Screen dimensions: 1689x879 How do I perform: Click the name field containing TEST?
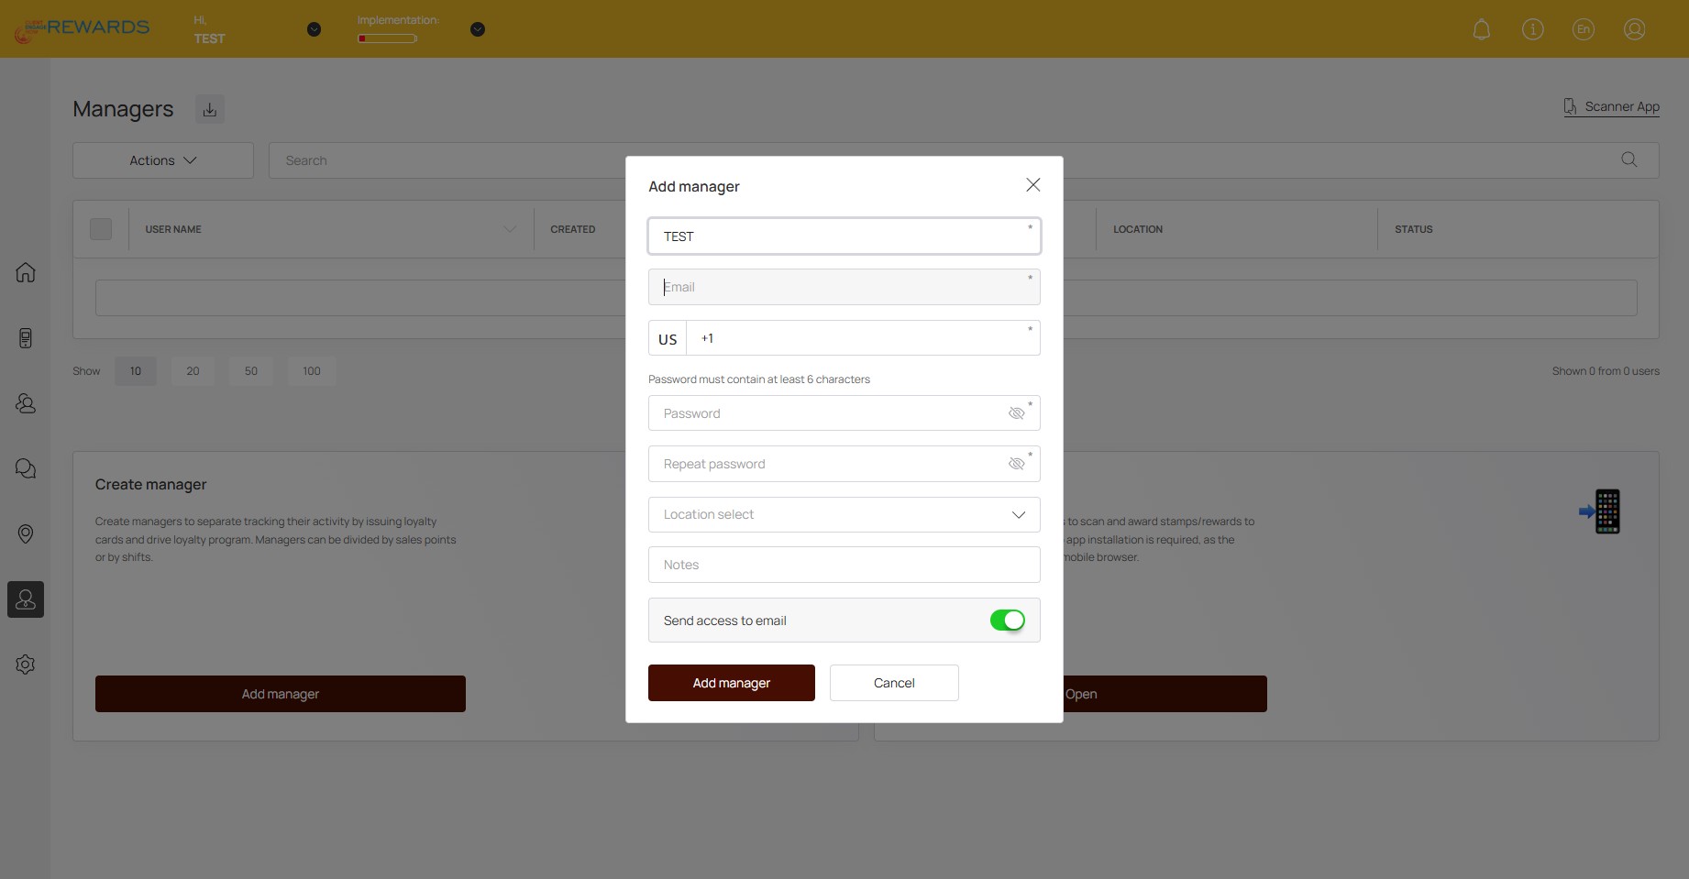[844, 236]
